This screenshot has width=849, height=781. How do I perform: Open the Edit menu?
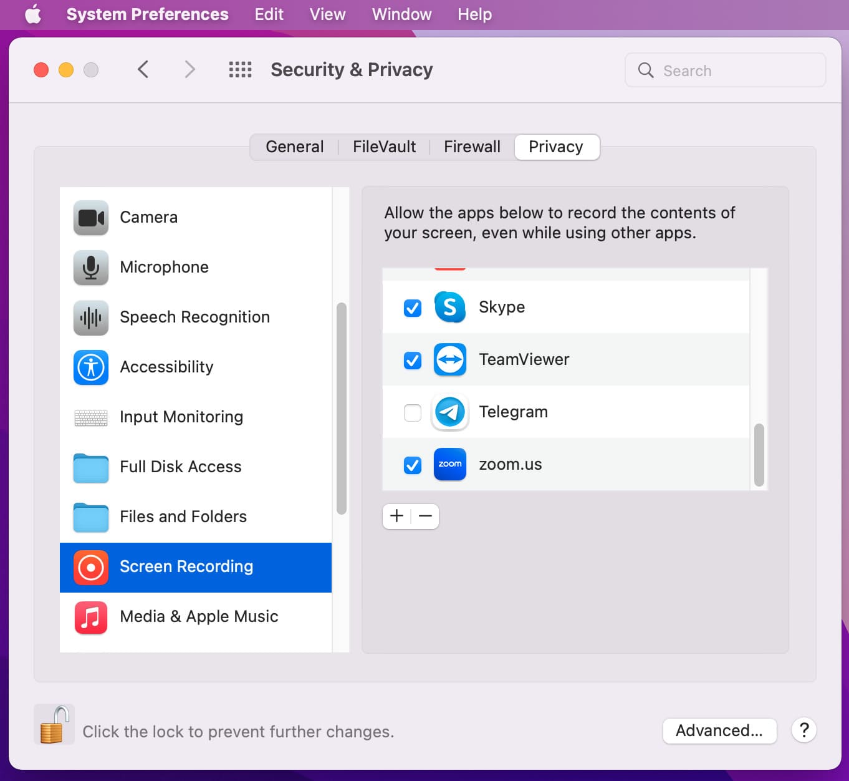coord(269,14)
